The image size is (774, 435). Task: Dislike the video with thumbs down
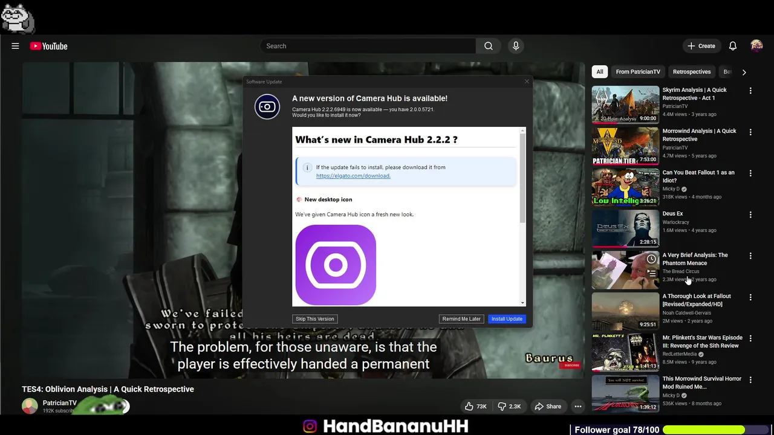tap(509, 407)
